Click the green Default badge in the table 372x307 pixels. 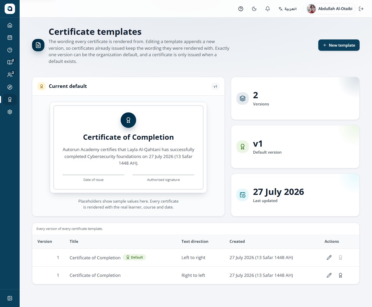(134, 257)
